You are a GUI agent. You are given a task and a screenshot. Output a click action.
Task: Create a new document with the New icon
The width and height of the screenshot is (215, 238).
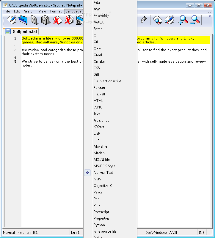pos(12,20)
